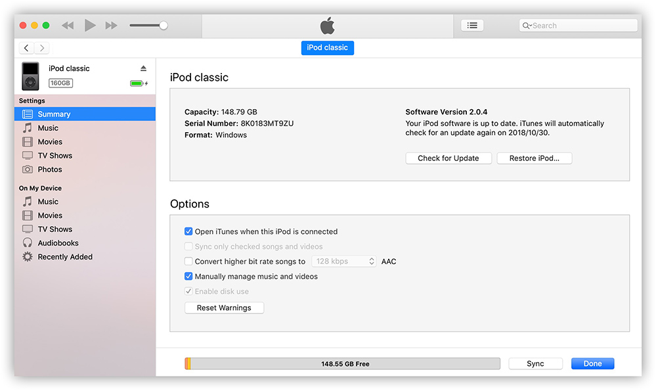Select the Summary item in Settings
The image size is (656, 391).
click(x=54, y=114)
